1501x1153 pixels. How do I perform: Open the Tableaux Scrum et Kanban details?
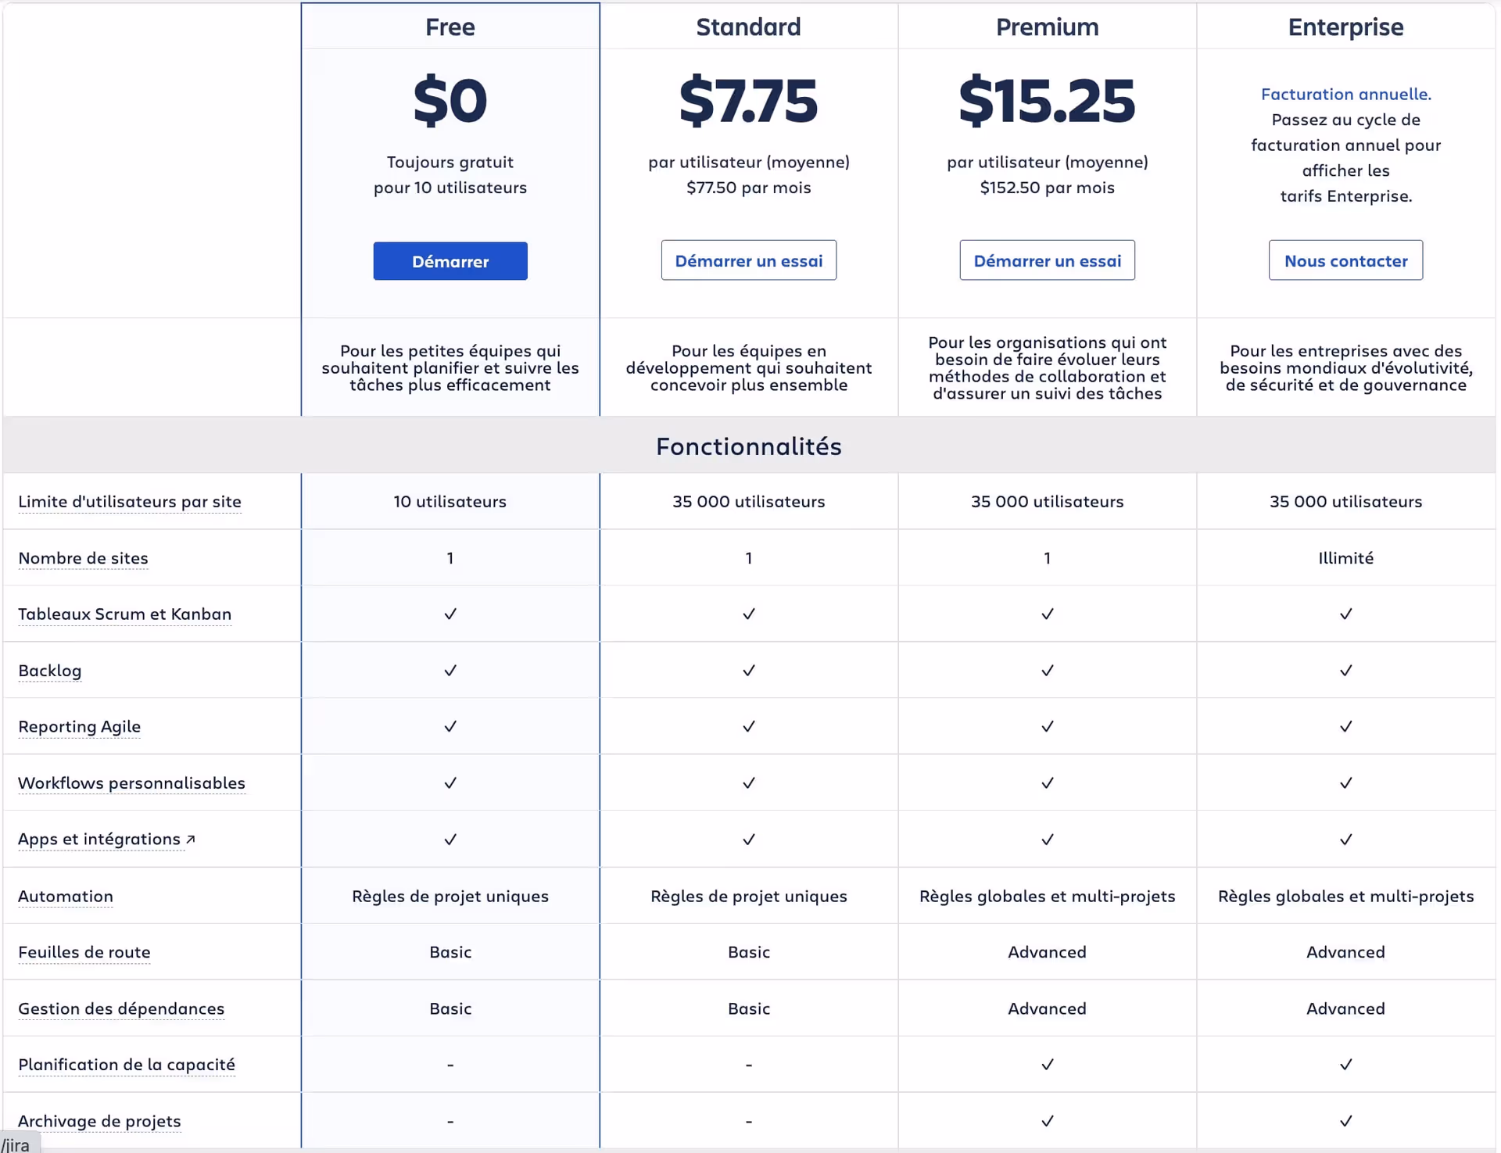124,614
